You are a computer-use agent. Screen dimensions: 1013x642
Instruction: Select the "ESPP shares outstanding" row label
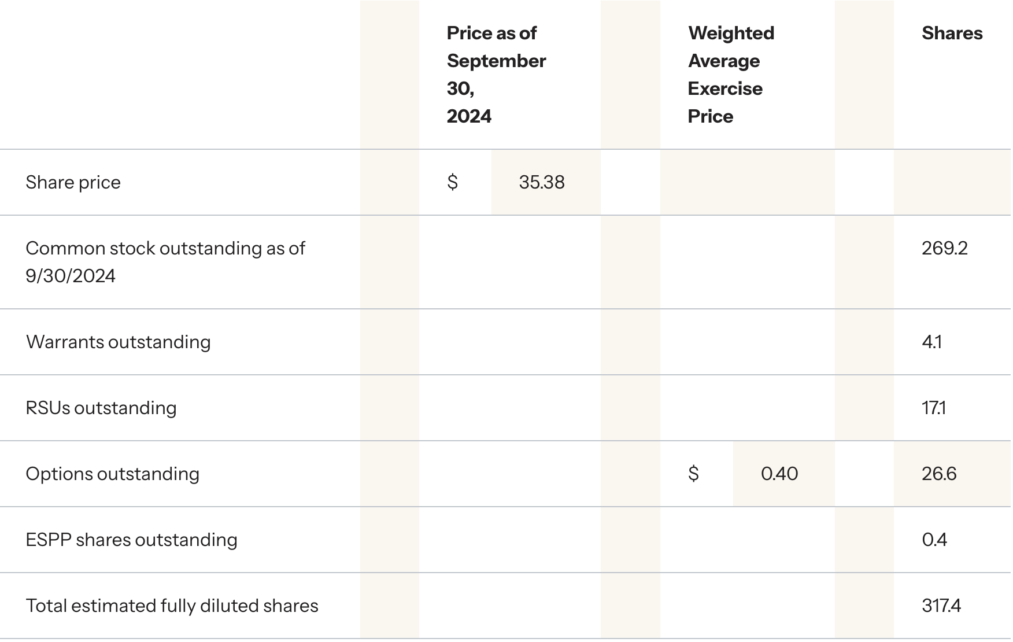131,540
